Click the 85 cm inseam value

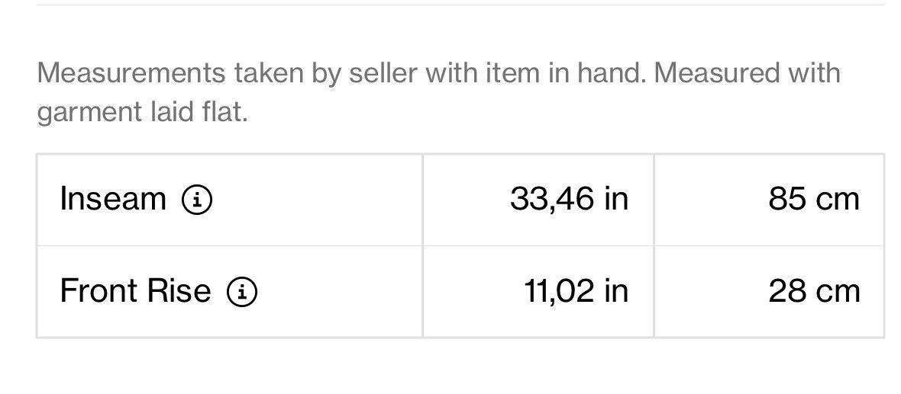tap(814, 199)
